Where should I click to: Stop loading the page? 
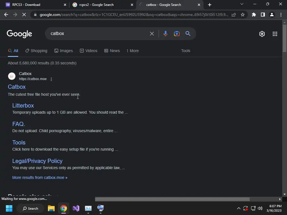(24, 15)
